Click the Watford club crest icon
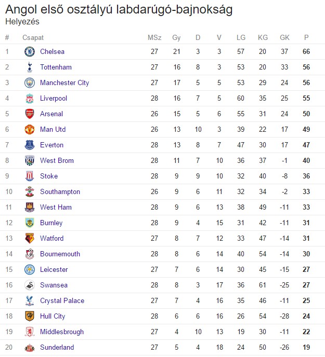325x357 pixels. [x=29, y=238]
